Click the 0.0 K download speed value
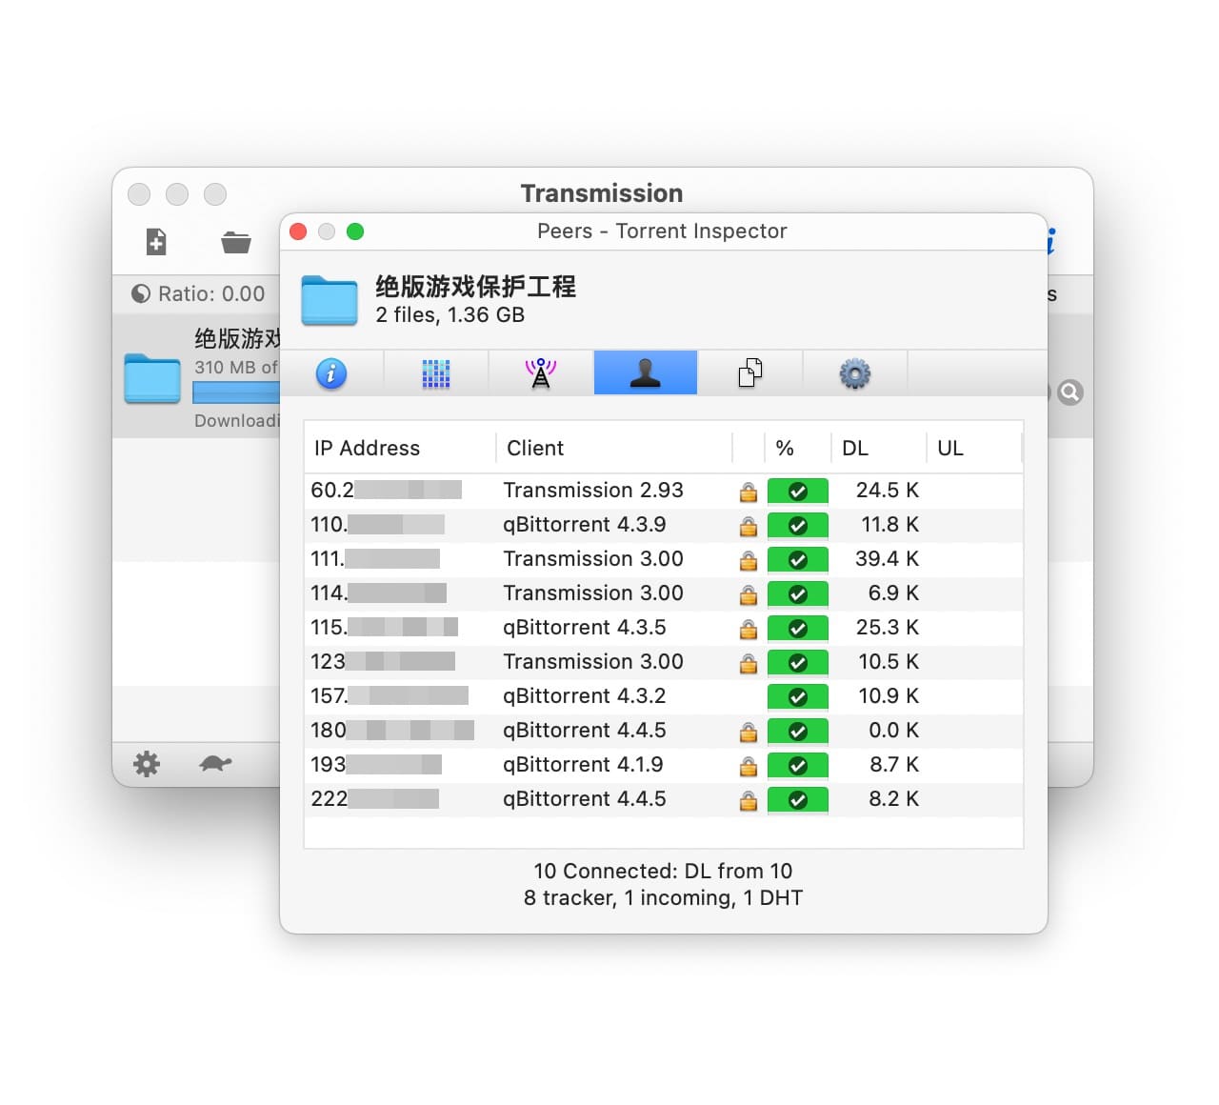1219x1105 pixels. (893, 730)
